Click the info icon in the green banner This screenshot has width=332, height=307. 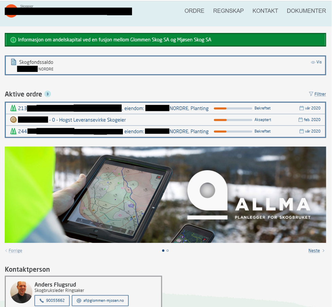[13, 40]
